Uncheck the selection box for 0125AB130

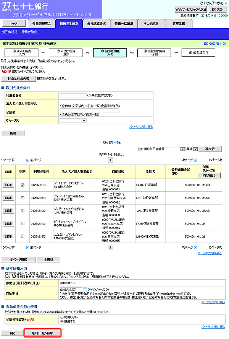(23, 210)
